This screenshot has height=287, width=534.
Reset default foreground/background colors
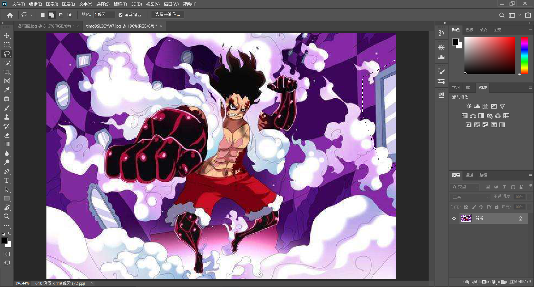3,234
